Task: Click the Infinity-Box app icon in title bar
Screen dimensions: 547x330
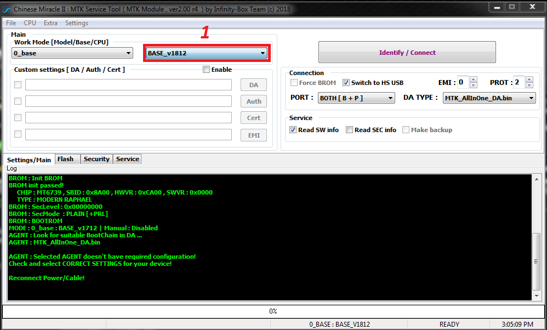Action: pos(6,10)
